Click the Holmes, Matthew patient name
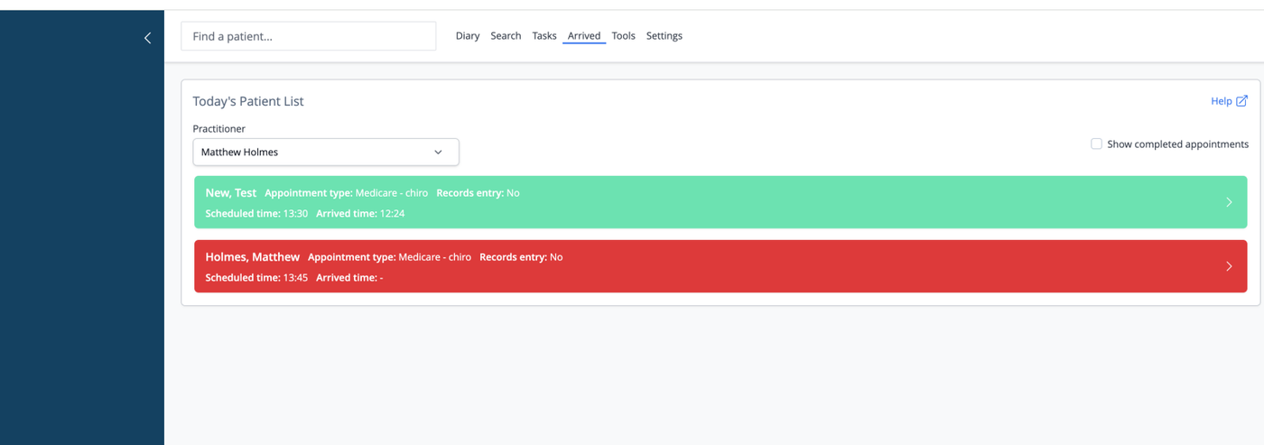This screenshot has width=1264, height=445. pyautogui.click(x=252, y=257)
